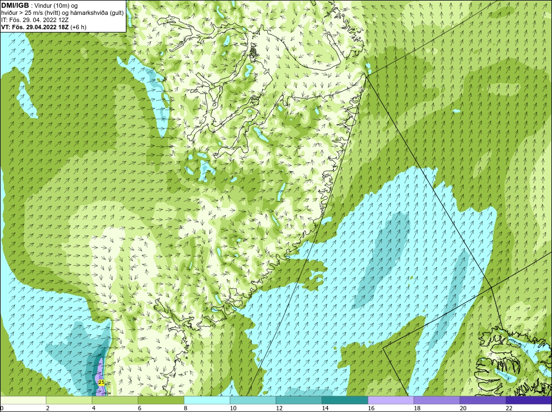Click the 14–16 m/s dark teal legend swatch
The image size is (552, 412).
tap(344, 400)
